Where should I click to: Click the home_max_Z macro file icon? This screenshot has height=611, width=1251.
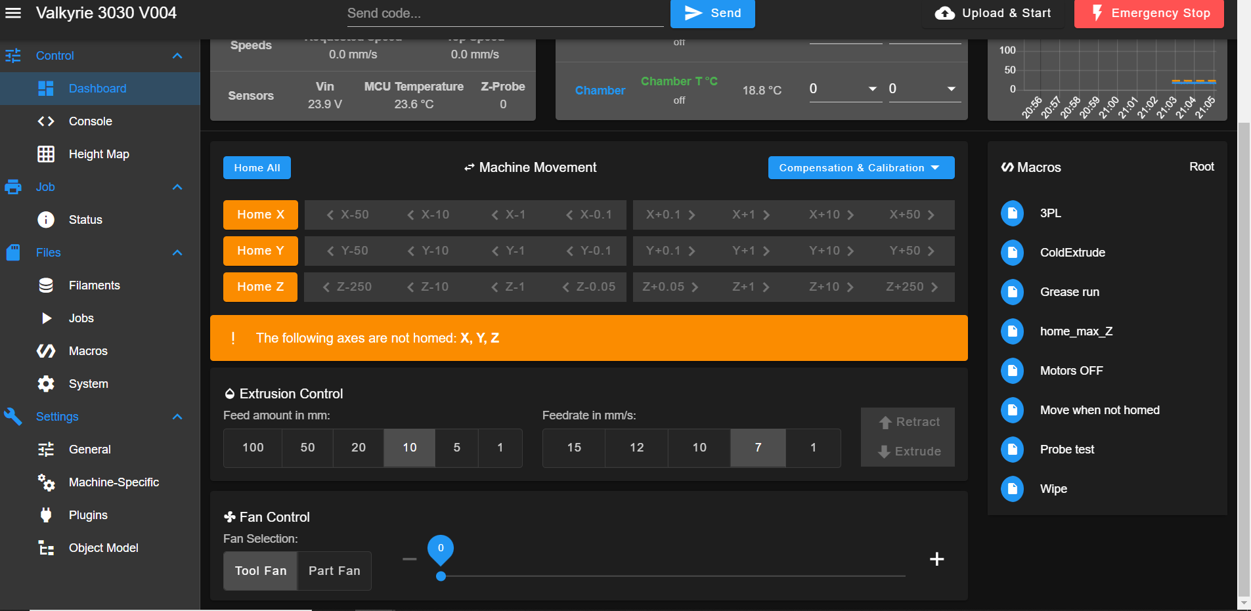click(1012, 331)
